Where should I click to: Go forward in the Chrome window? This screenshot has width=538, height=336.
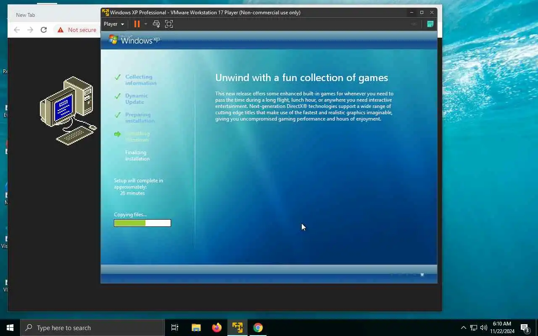tap(30, 30)
